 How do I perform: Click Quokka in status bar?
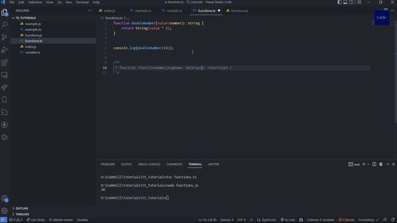[x=83, y=220]
